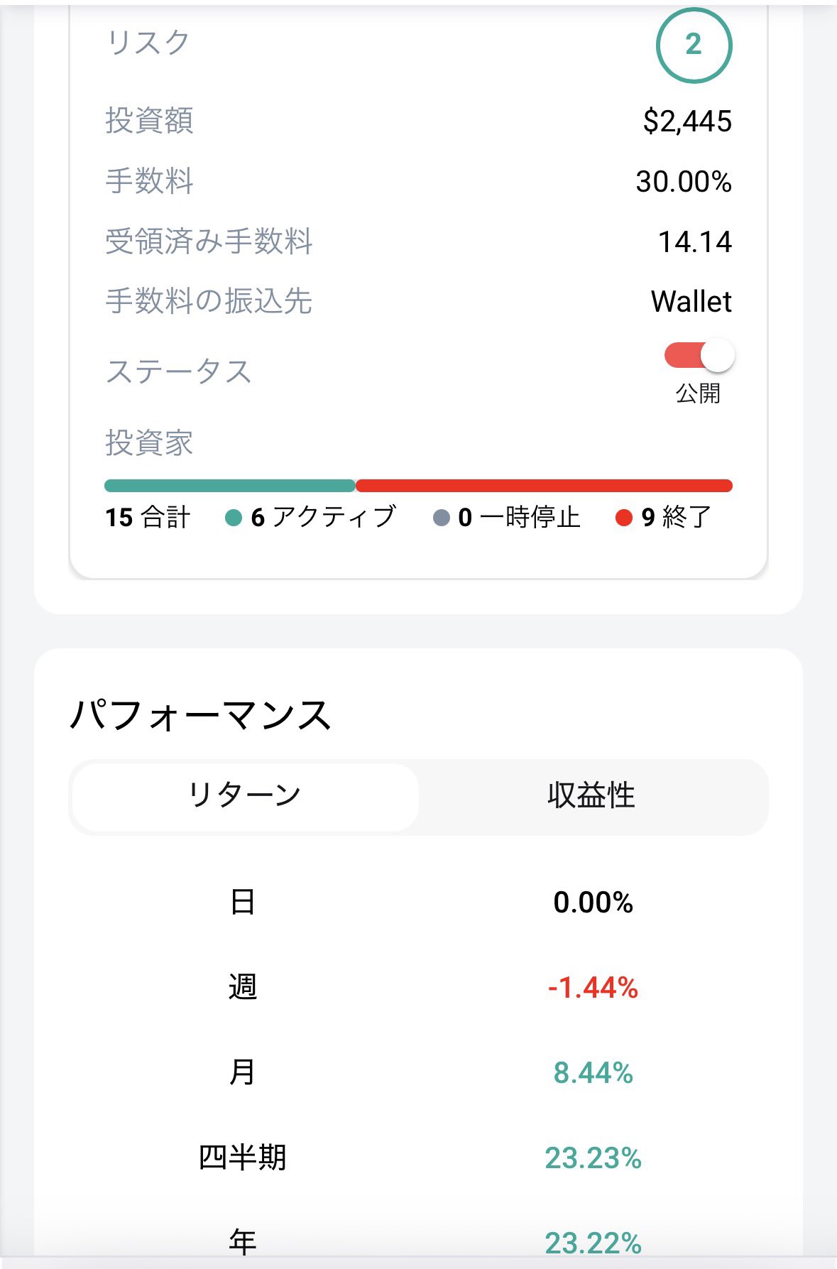This screenshot has height=1269, width=837.
Task: Click the 6 アクティブ investors label
Action: tap(324, 518)
